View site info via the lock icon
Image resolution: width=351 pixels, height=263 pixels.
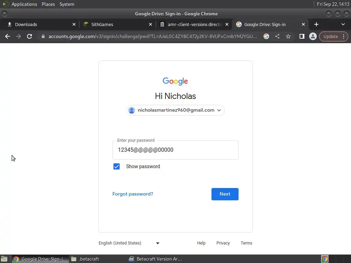(43, 36)
